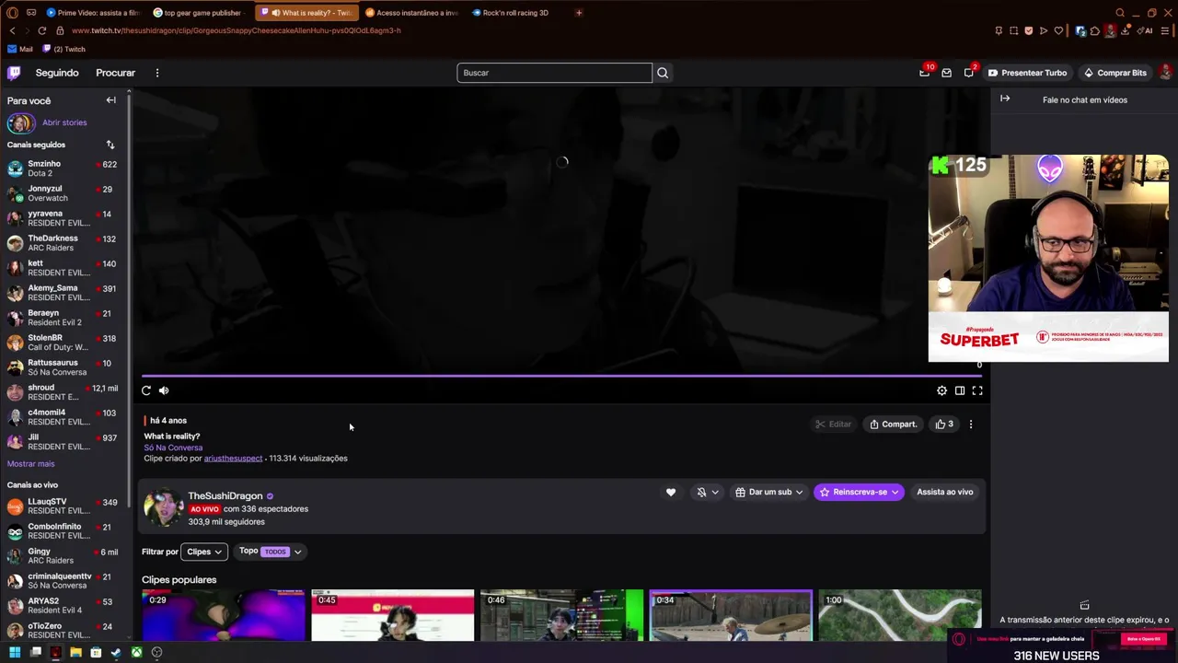Open the Topo TODOS sorting dropdown

(x=271, y=552)
